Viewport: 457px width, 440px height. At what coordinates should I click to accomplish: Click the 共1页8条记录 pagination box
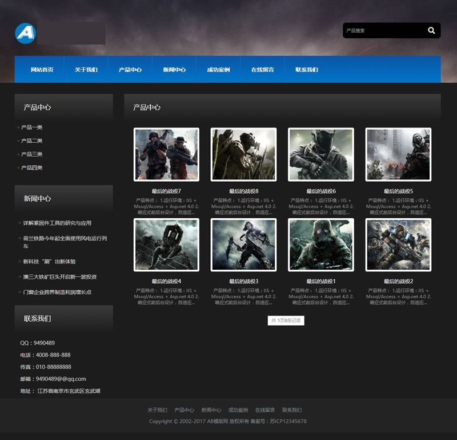click(286, 321)
